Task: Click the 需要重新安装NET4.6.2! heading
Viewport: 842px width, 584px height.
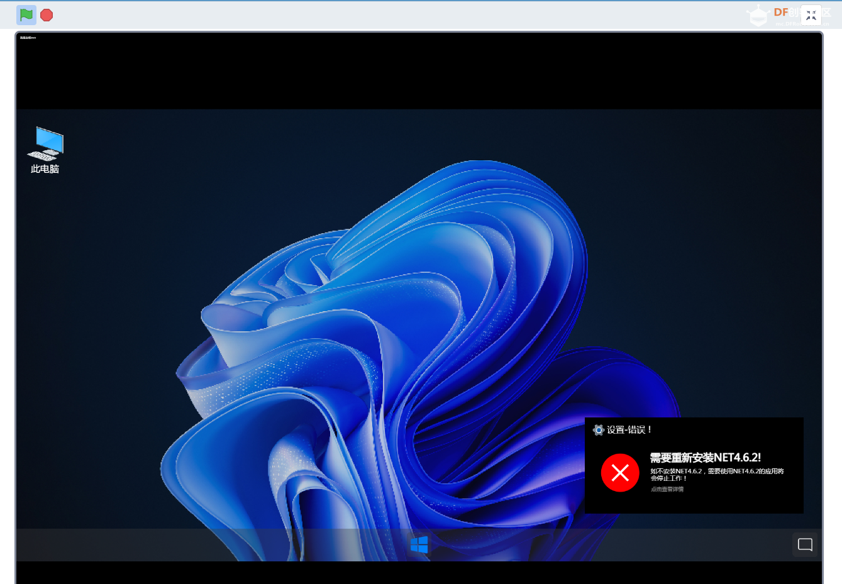Action: tap(706, 458)
